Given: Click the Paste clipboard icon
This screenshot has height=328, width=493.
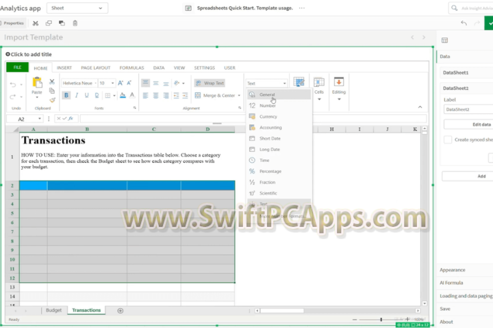Looking at the screenshot, I should point(37,83).
